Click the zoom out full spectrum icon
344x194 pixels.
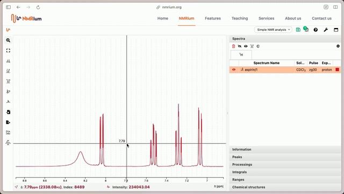[x=8, y=51]
